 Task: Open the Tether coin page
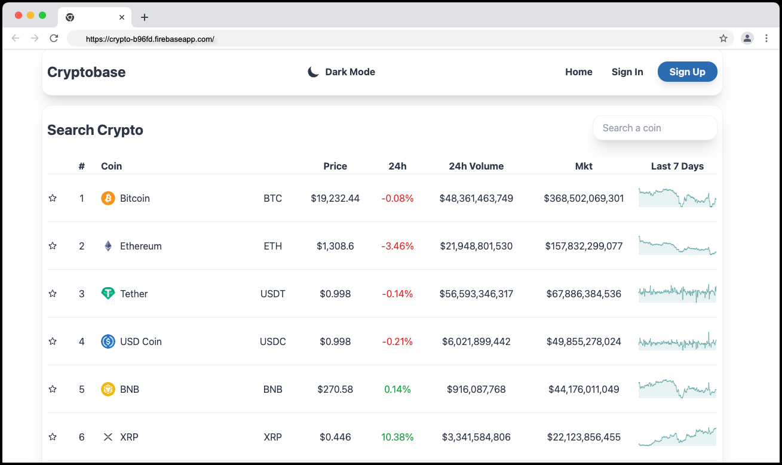click(x=134, y=294)
